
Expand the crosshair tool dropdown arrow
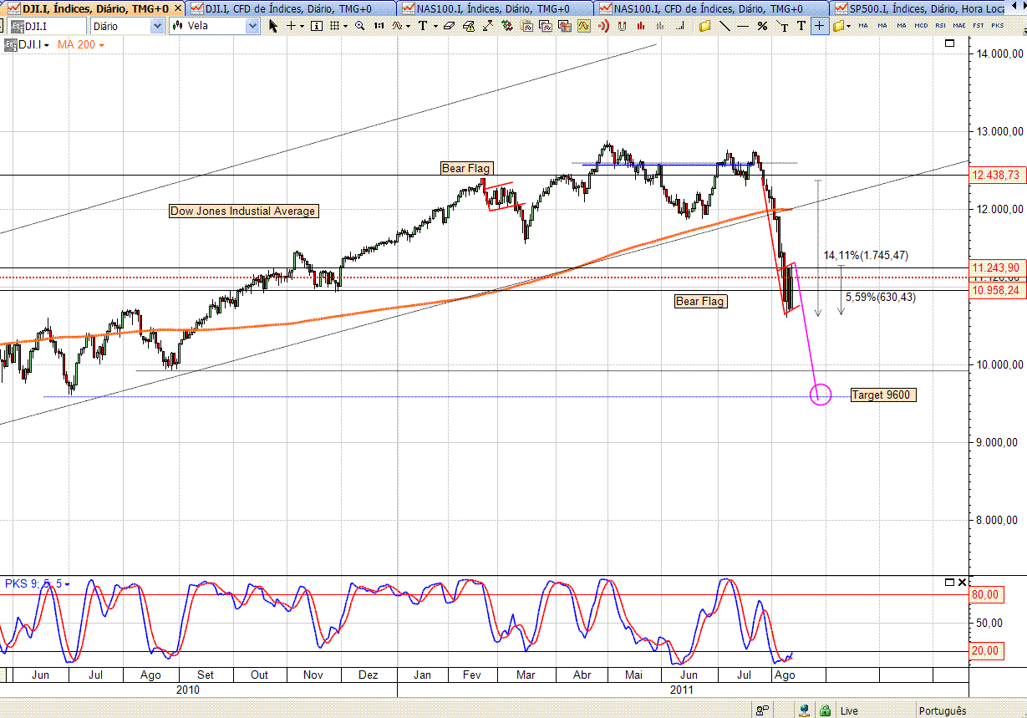(302, 26)
